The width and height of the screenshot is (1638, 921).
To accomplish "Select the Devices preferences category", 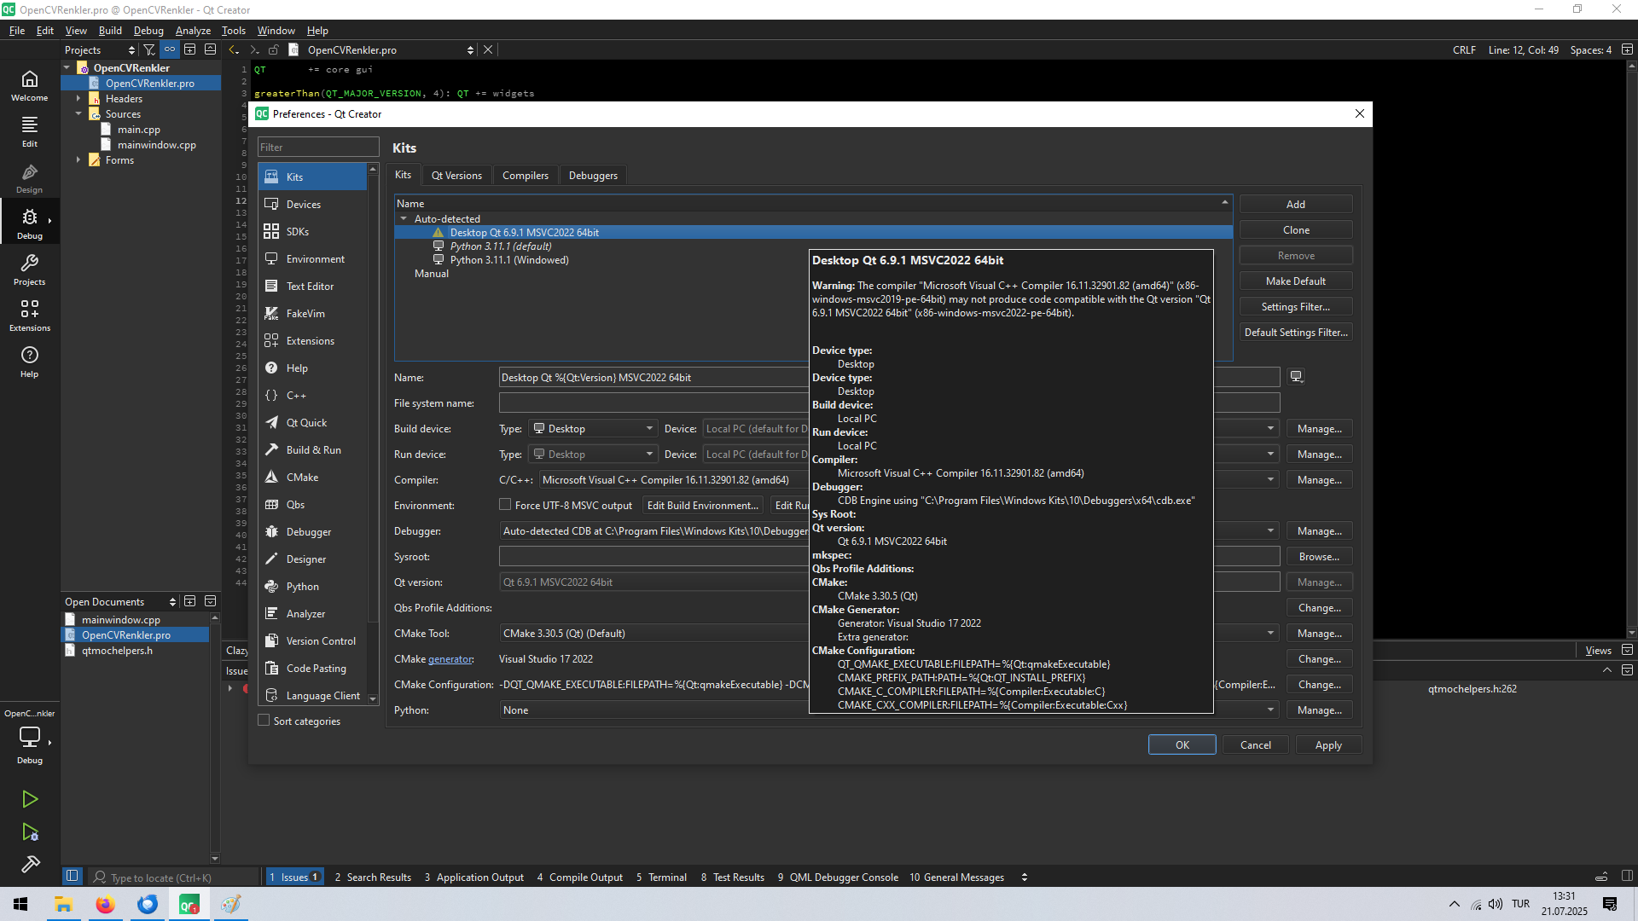I will [x=312, y=205].
